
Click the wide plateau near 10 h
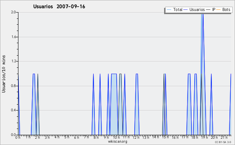point(114,104)
